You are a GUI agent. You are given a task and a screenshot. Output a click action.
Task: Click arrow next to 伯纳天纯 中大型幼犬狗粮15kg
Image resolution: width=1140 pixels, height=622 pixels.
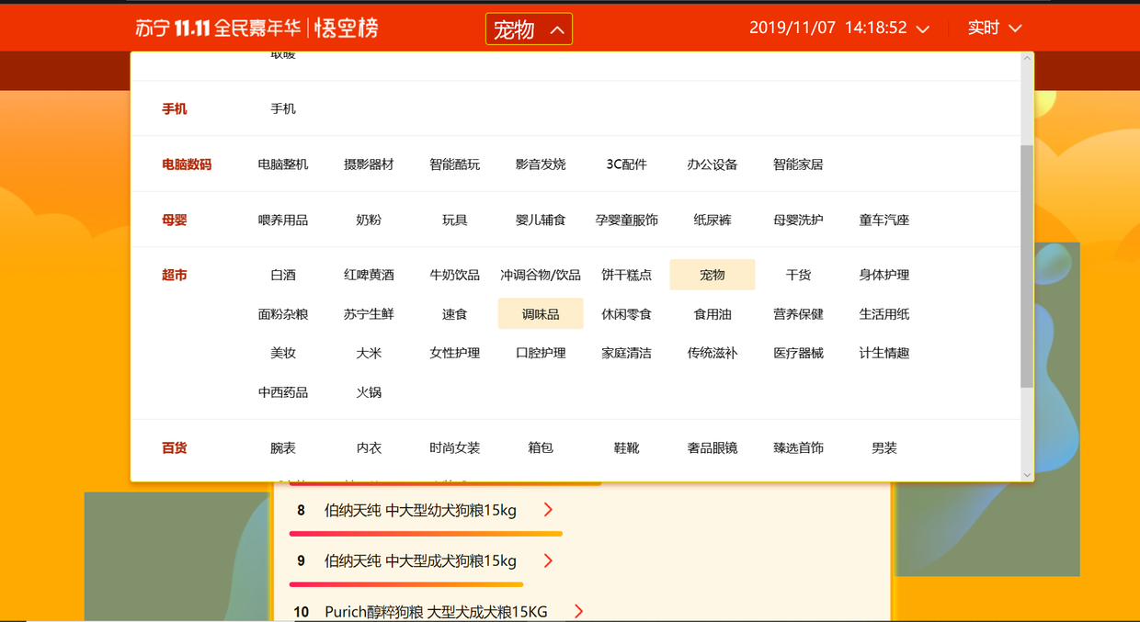(x=548, y=510)
